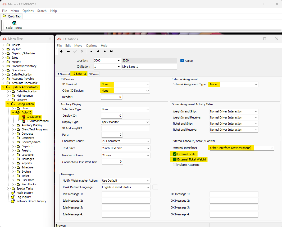Uncheck the External Ticket Weight checkbox
The height and width of the screenshot is (227, 282).
pyautogui.click(x=175, y=159)
